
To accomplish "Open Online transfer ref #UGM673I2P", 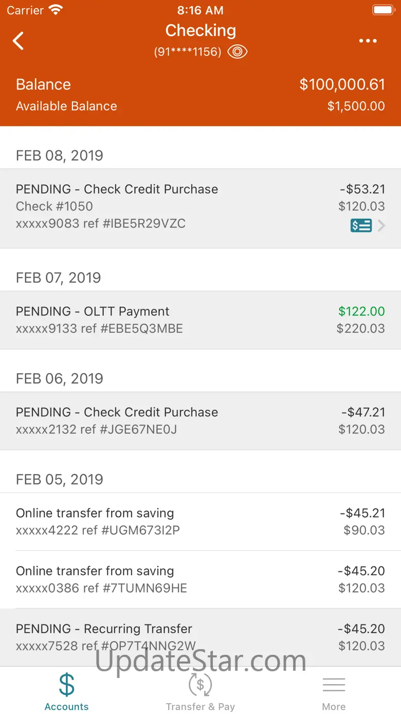I will [x=200, y=521].
